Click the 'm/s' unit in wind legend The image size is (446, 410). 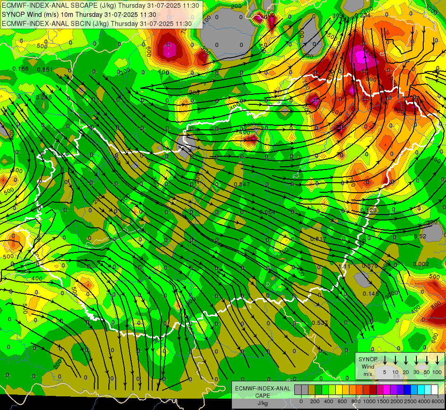point(368,374)
